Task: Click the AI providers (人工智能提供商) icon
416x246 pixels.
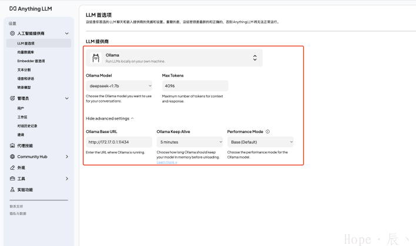Action: 12,33
